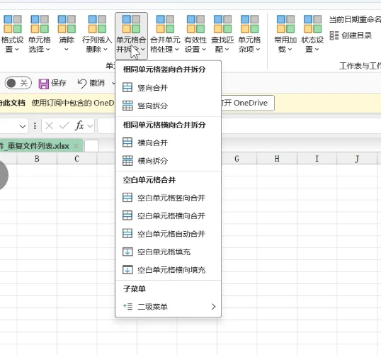Image resolution: width=381 pixels, height=355 pixels.
Task: Click the 保存 label in quick toolbar
Action: (59, 83)
